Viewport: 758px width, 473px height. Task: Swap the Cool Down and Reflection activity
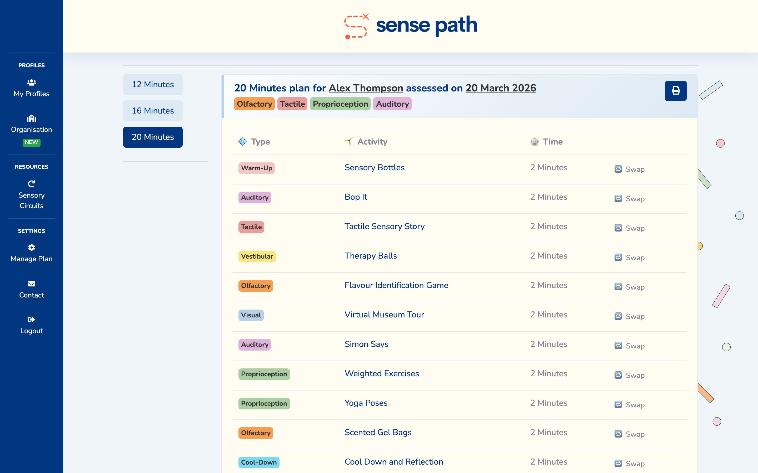click(x=629, y=463)
